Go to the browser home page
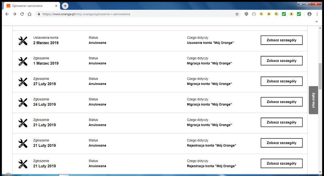 tap(30, 14)
